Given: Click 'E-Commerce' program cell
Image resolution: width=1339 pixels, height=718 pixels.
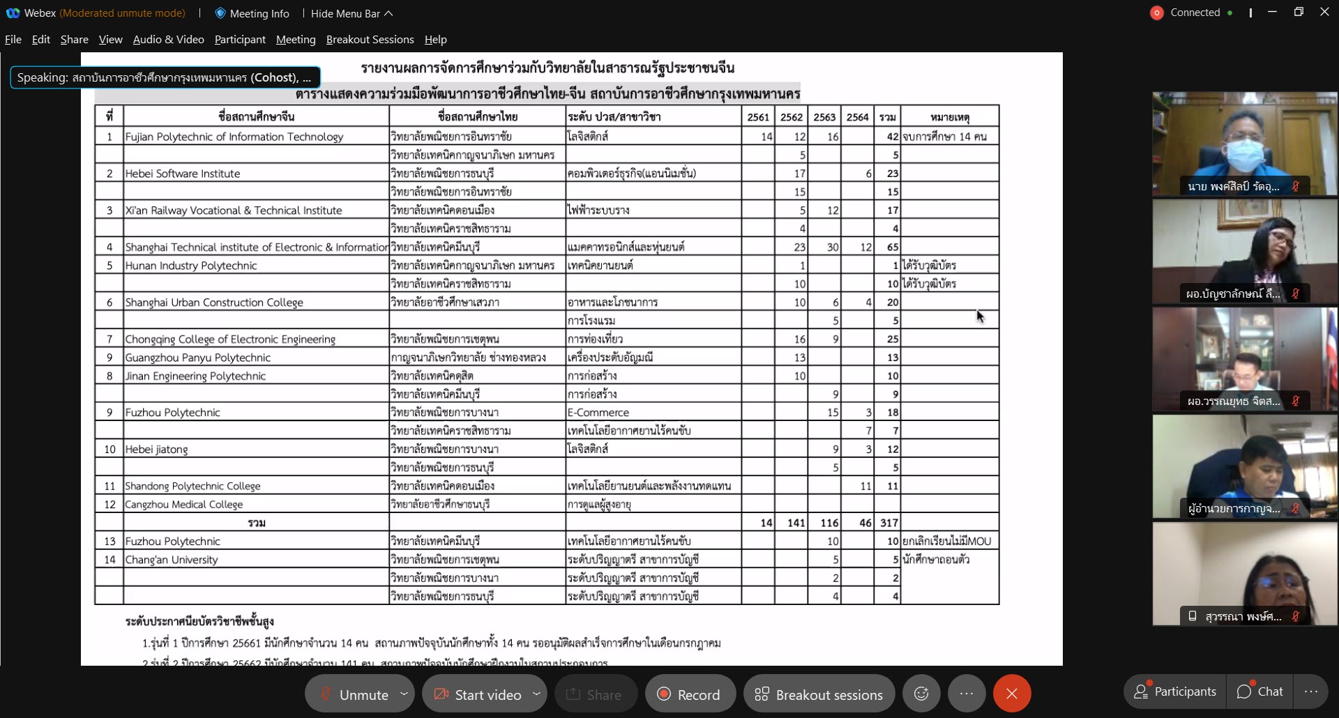Looking at the screenshot, I should (653, 413).
